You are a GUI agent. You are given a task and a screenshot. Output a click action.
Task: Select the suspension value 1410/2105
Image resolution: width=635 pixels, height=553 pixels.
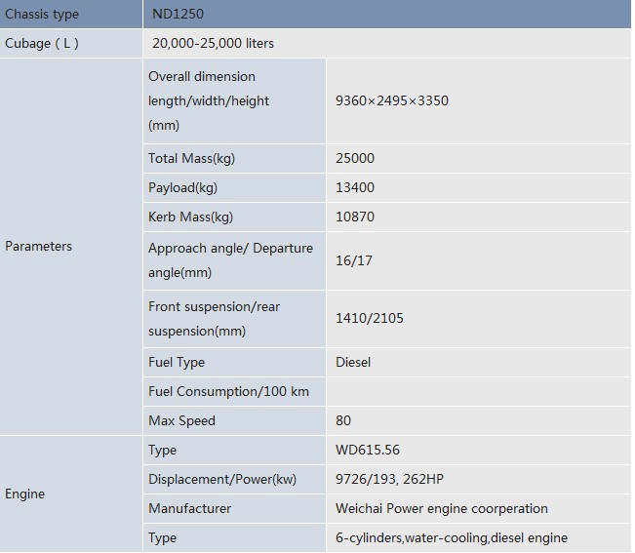click(370, 318)
